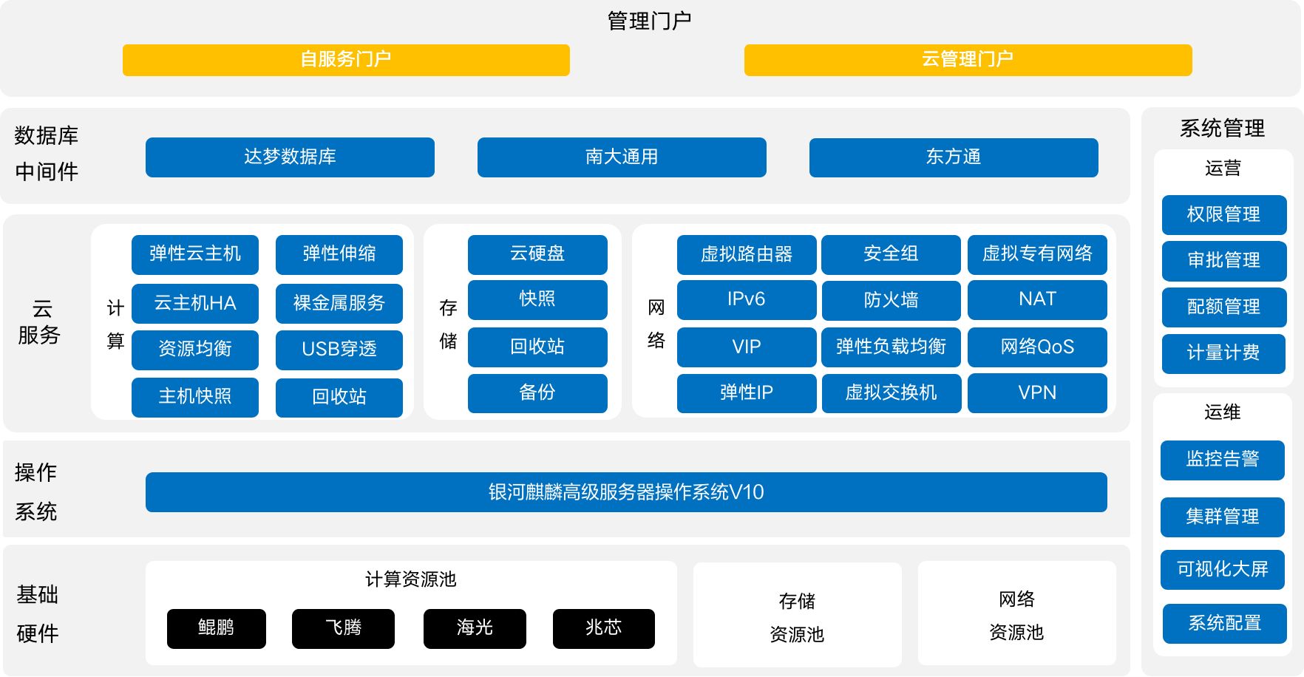Click the 存储 group label
The width and height of the screenshot is (1304, 677).
(448, 324)
